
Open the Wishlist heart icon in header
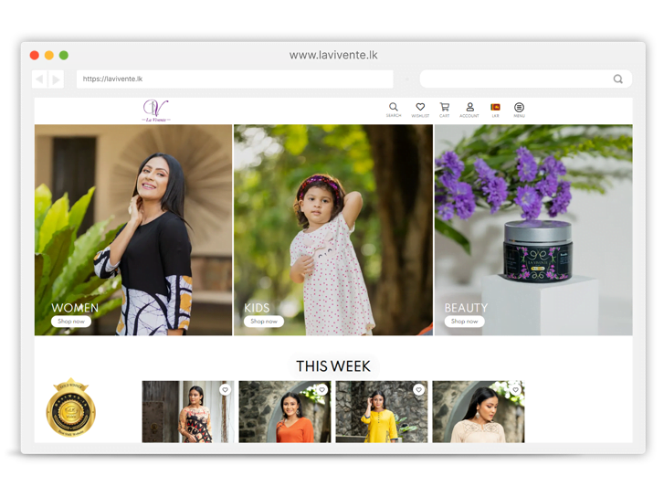point(420,108)
